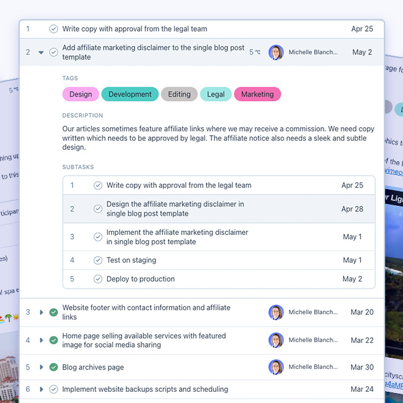Viewport: 403px width, 403px height.
Task: Select the Design tag
Action: pyautogui.click(x=81, y=94)
